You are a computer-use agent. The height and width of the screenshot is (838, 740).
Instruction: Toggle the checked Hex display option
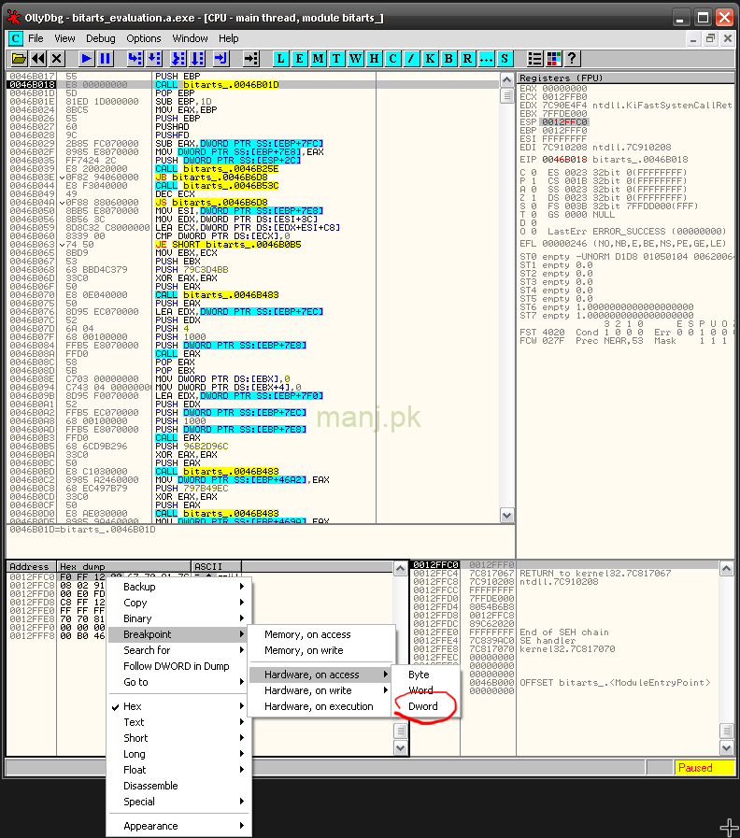coord(133,706)
